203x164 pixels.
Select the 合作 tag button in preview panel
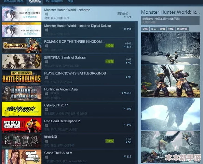pyautogui.click(x=171, y=29)
